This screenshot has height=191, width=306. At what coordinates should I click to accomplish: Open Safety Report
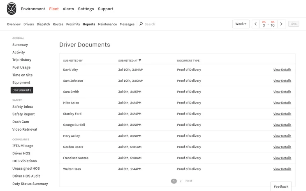tap(23, 114)
